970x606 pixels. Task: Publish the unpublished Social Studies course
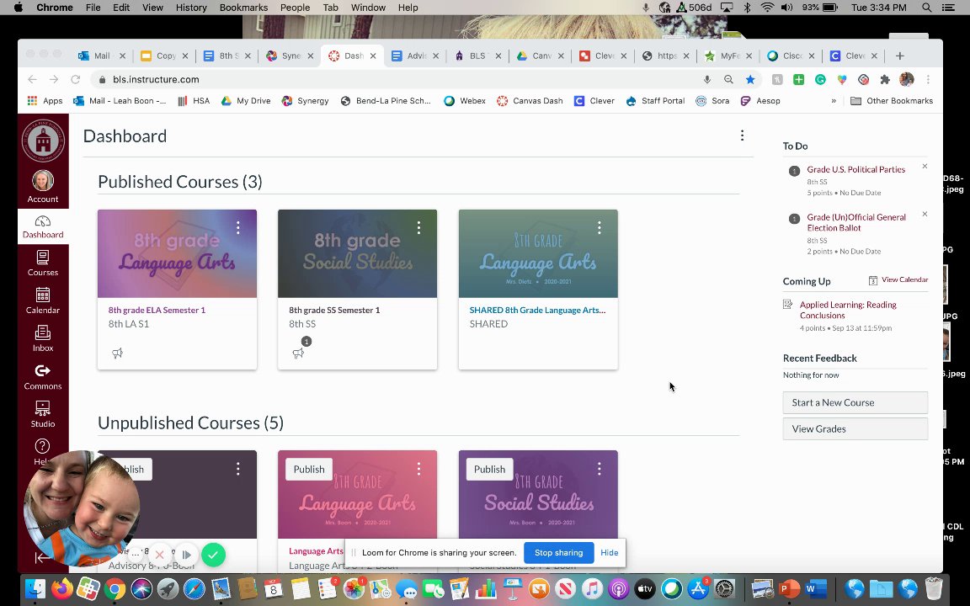click(489, 469)
